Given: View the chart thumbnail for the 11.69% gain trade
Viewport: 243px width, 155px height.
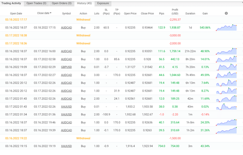Looking at the screenshot, I should click(226, 98).
